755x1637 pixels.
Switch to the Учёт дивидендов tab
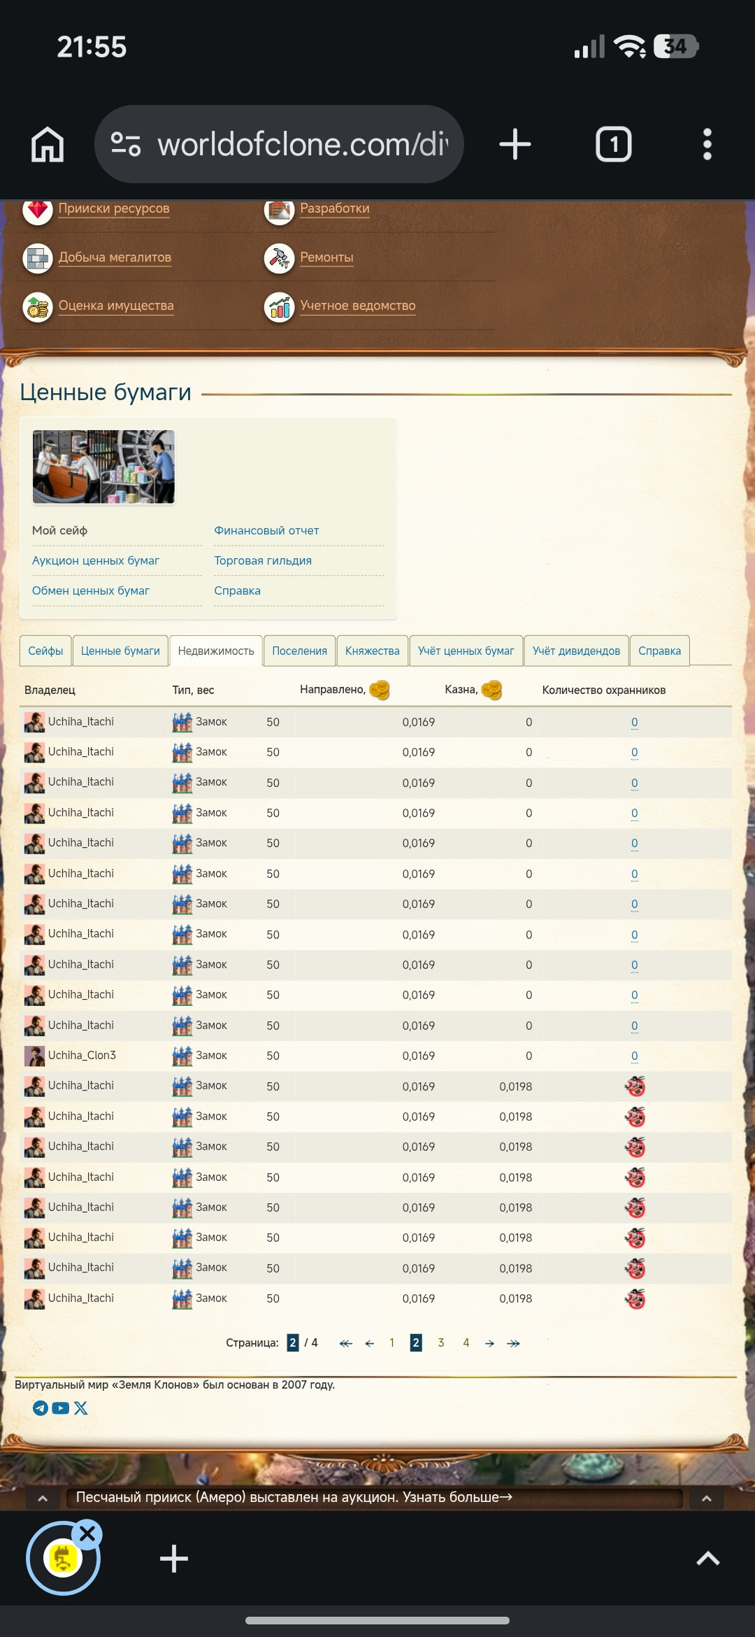576,651
